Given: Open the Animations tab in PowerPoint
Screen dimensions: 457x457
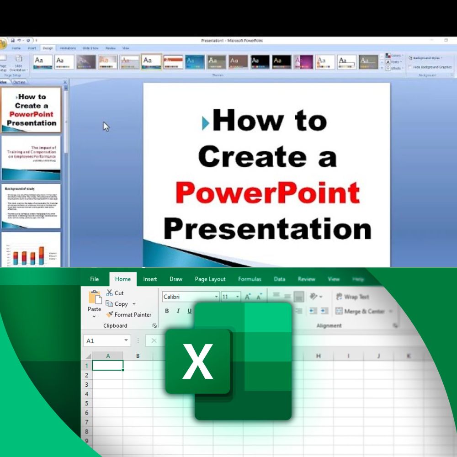Looking at the screenshot, I should click(68, 48).
